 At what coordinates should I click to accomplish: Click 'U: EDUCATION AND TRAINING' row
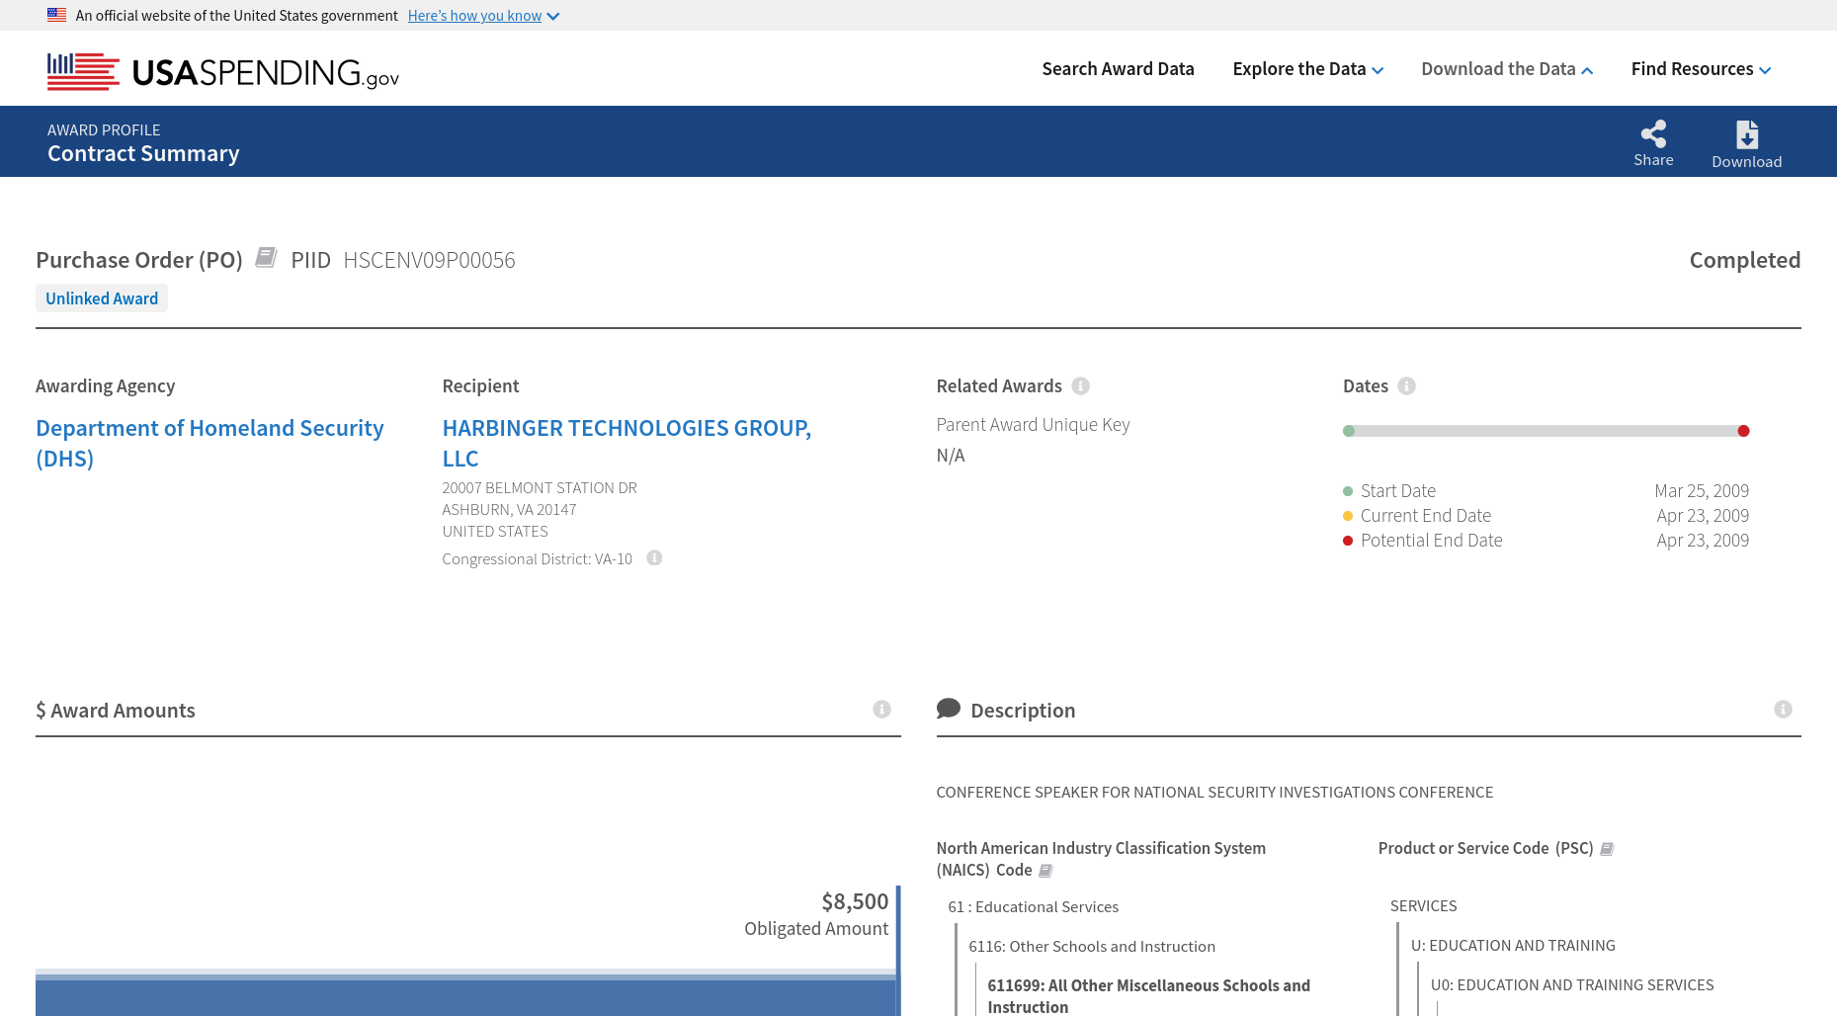(x=1513, y=946)
